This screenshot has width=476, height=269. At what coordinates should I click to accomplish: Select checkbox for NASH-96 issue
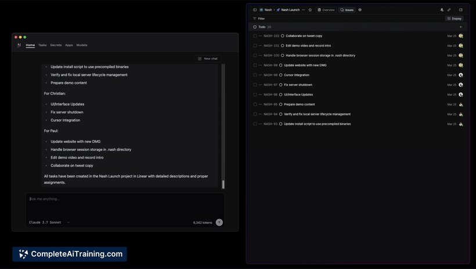tap(255, 95)
